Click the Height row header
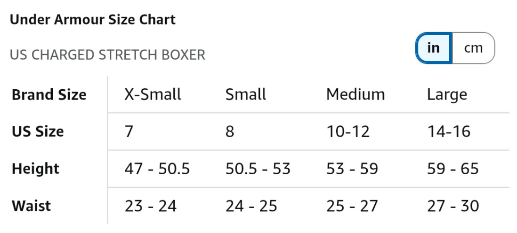 pyautogui.click(x=36, y=169)
